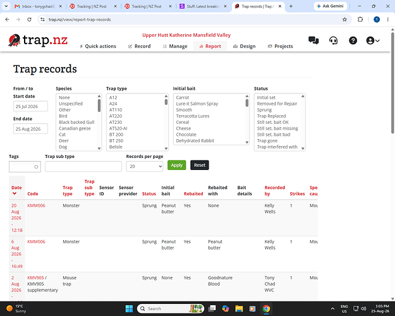Click the taskbar Search box
The width and height of the screenshot is (395, 316).
tap(170, 308)
